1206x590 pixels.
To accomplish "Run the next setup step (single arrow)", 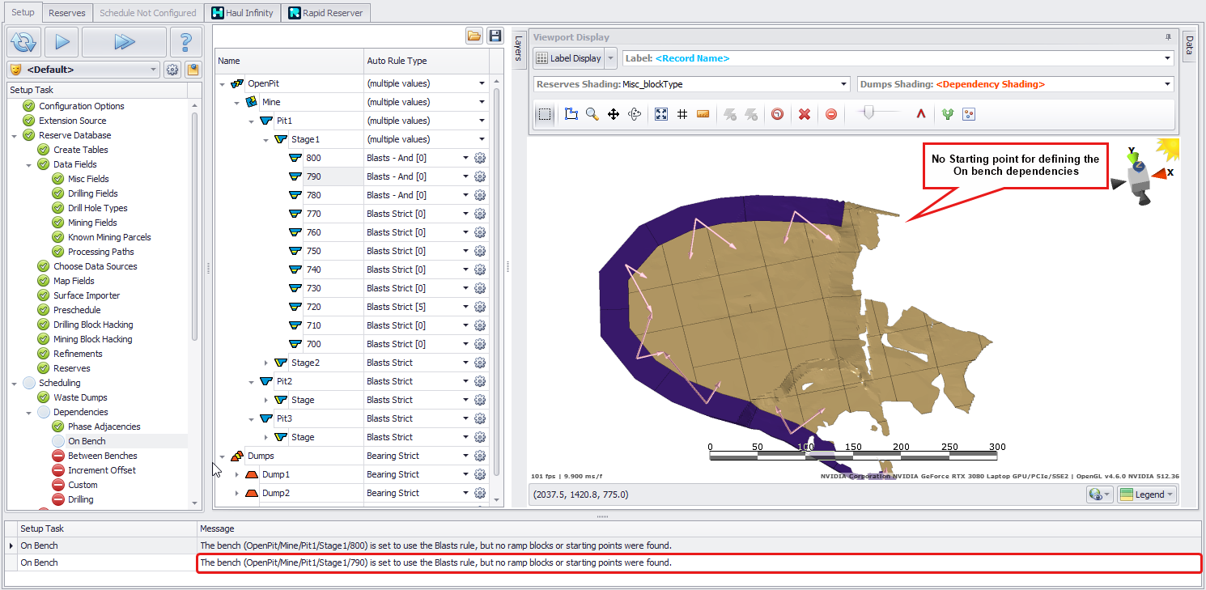I will point(62,41).
